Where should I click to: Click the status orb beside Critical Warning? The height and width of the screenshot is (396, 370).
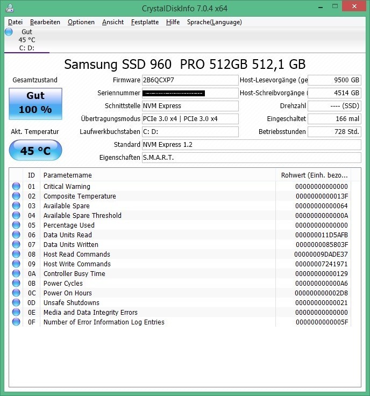16,187
